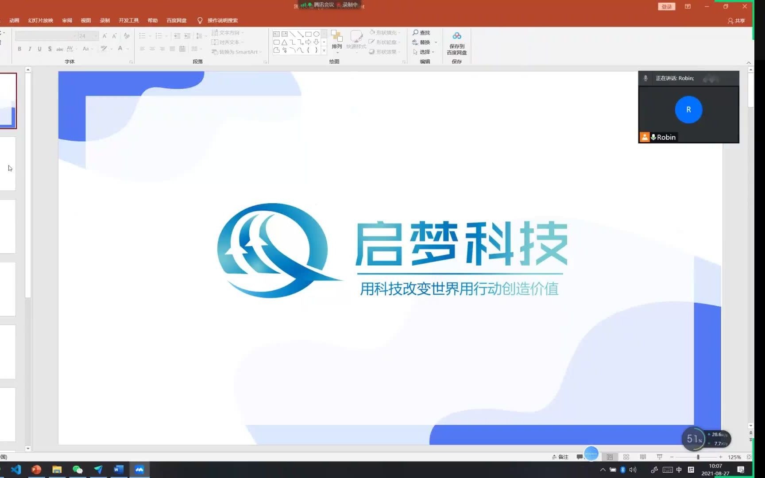Screen dimensions: 765x478
Task: Open Word from taskbar
Action: coord(119,470)
